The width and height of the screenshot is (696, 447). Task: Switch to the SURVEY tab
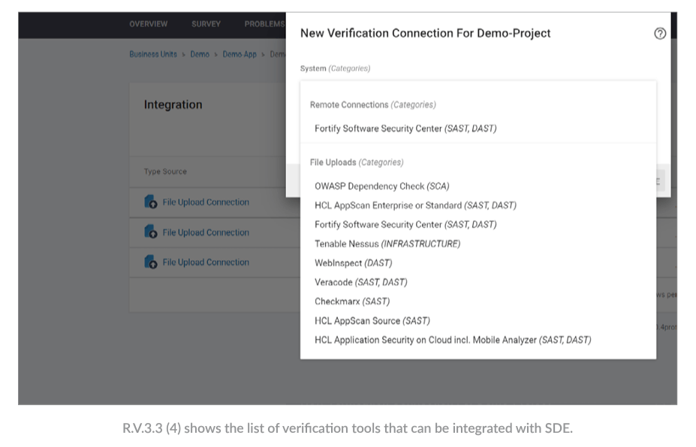tap(206, 24)
